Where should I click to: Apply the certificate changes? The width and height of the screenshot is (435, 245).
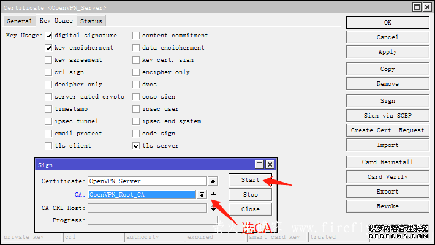(388, 52)
